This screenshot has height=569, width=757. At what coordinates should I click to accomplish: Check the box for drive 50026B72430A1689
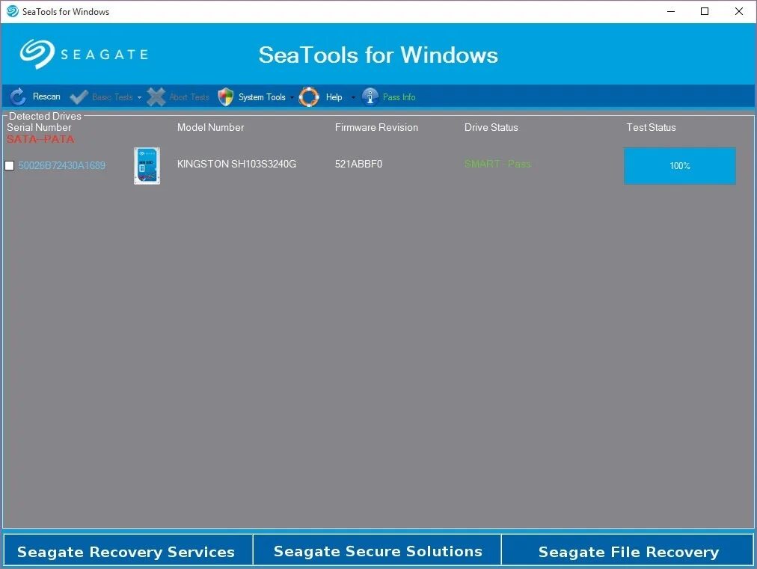pos(9,165)
